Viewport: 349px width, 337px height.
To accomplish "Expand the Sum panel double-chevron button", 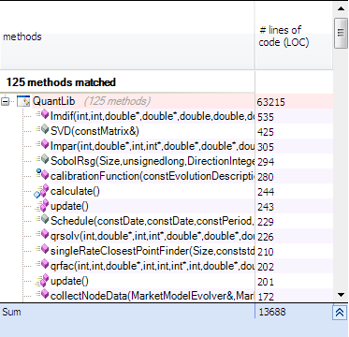I will pos(340,313).
